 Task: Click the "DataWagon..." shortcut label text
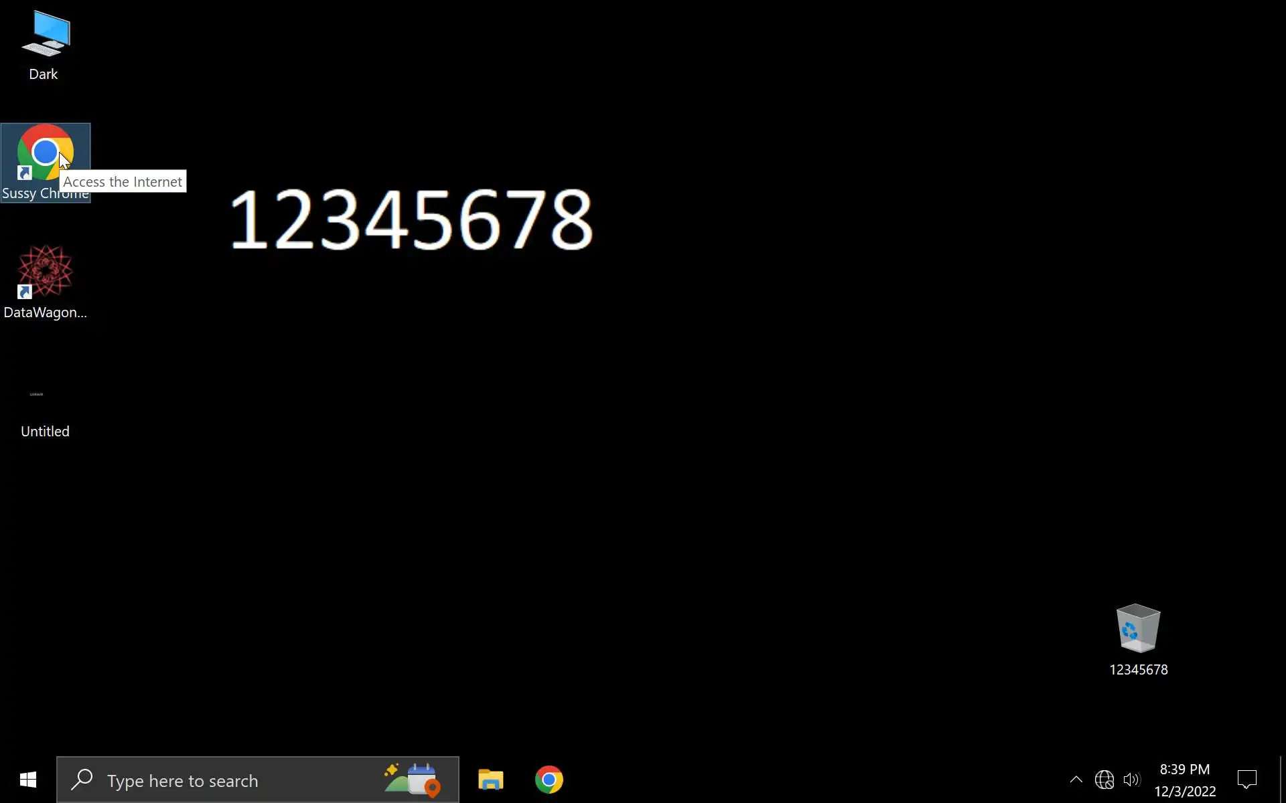point(45,313)
